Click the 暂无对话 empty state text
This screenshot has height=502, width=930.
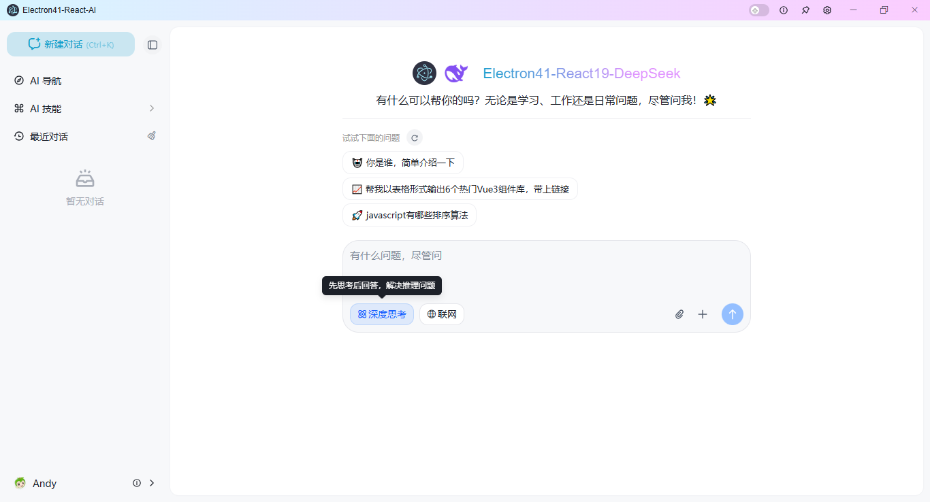point(85,201)
